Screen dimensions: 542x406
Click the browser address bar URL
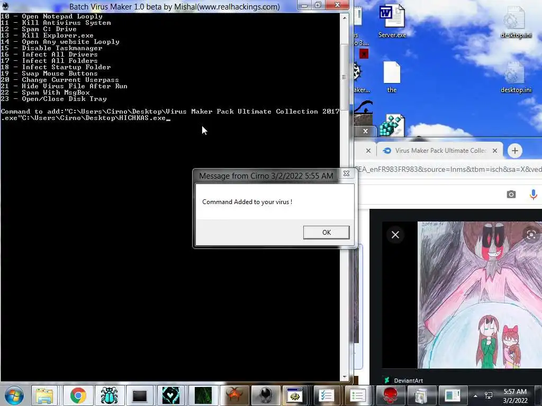[448, 169]
